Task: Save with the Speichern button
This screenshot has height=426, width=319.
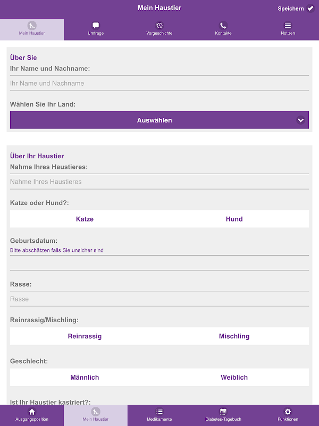Action: (x=296, y=9)
